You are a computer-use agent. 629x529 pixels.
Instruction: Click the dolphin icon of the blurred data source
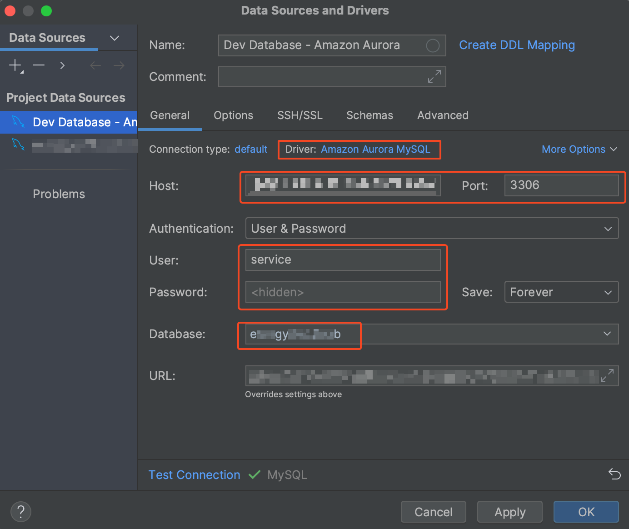click(x=18, y=145)
